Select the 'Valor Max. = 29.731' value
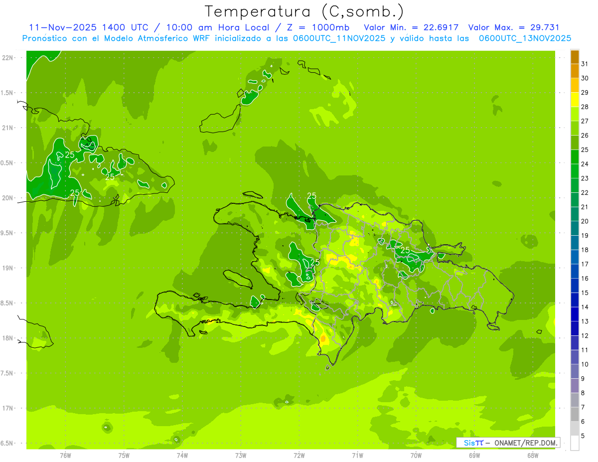This screenshot has height=462, width=598. [514, 27]
